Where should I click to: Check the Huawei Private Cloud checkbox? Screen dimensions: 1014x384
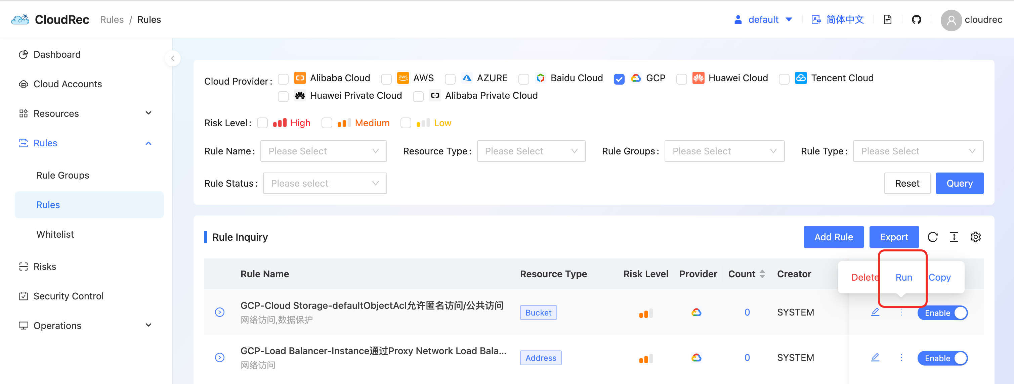tap(283, 96)
